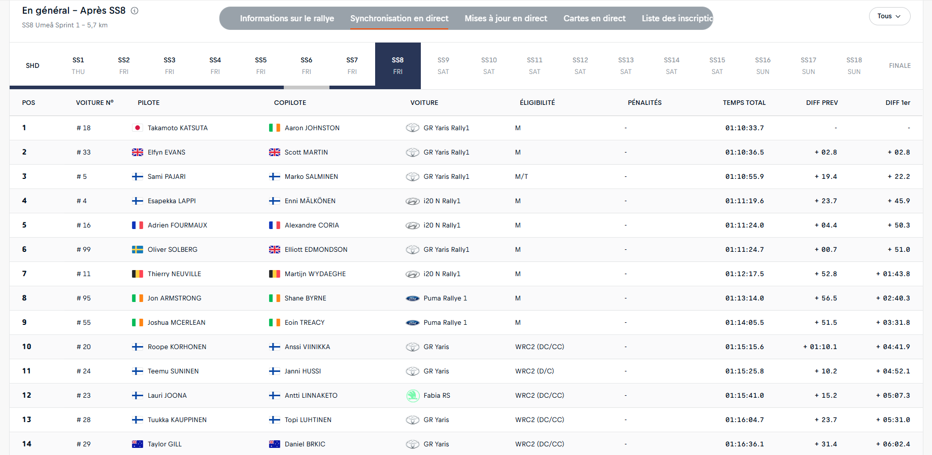Select stage SS4 FRI
Image resolution: width=932 pixels, height=455 pixels.
click(215, 65)
